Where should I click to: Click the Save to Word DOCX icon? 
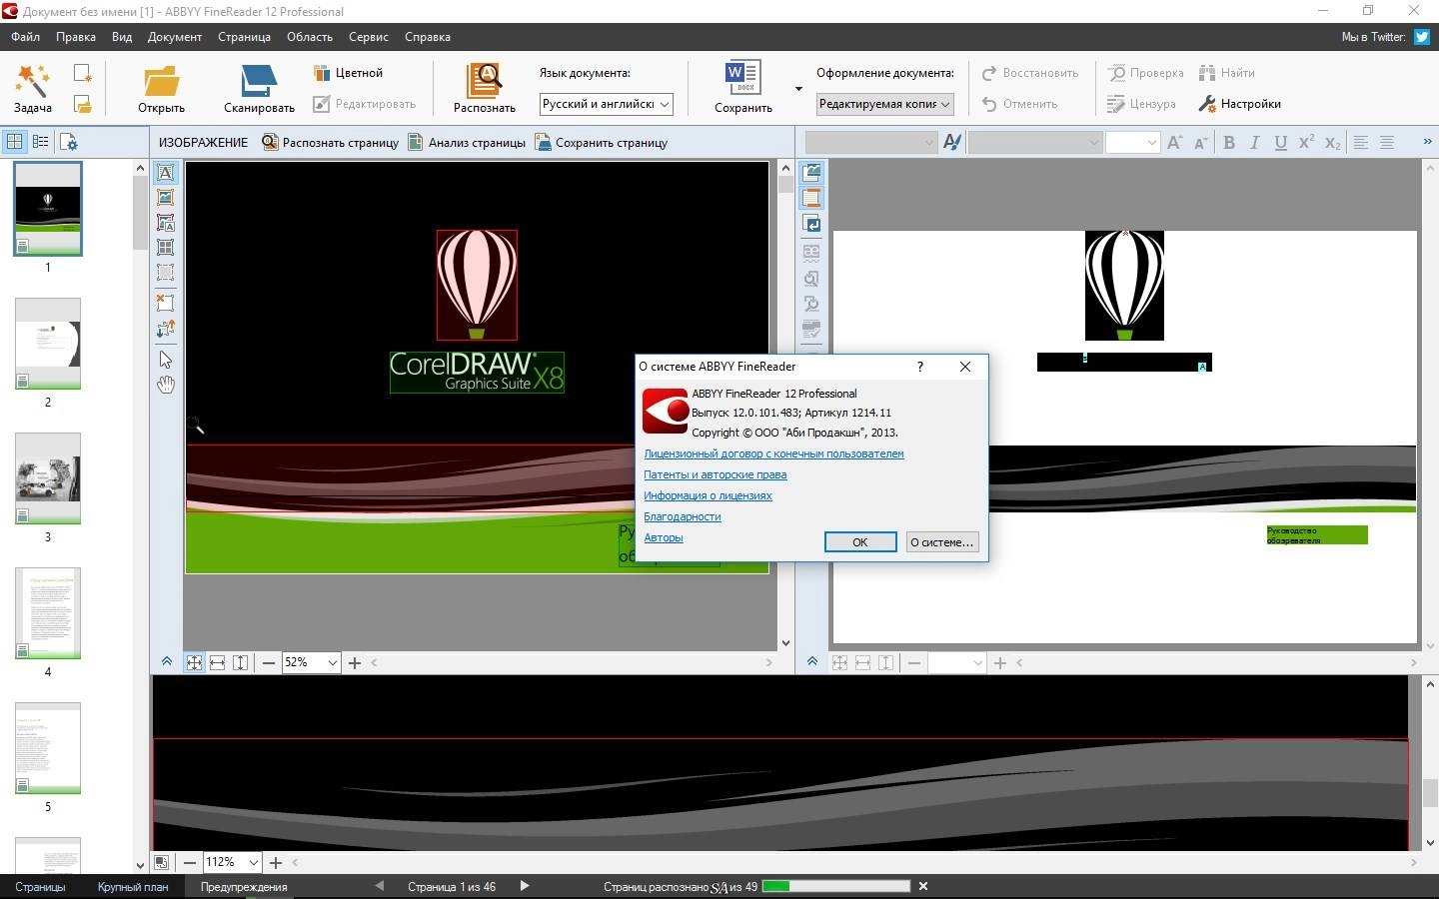click(742, 79)
